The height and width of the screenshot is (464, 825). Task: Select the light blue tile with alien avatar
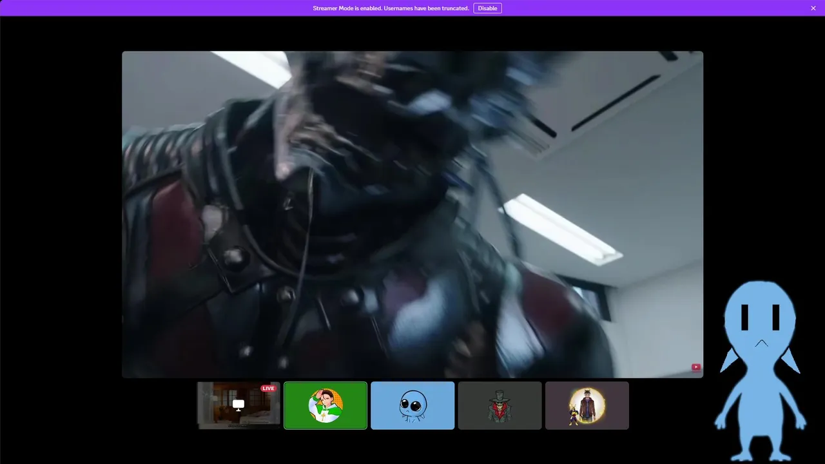[412, 405]
